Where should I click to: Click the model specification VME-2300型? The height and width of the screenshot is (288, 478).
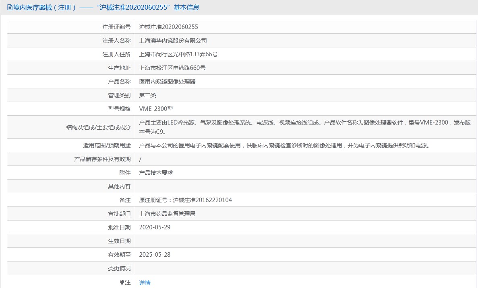coord(156,109)
